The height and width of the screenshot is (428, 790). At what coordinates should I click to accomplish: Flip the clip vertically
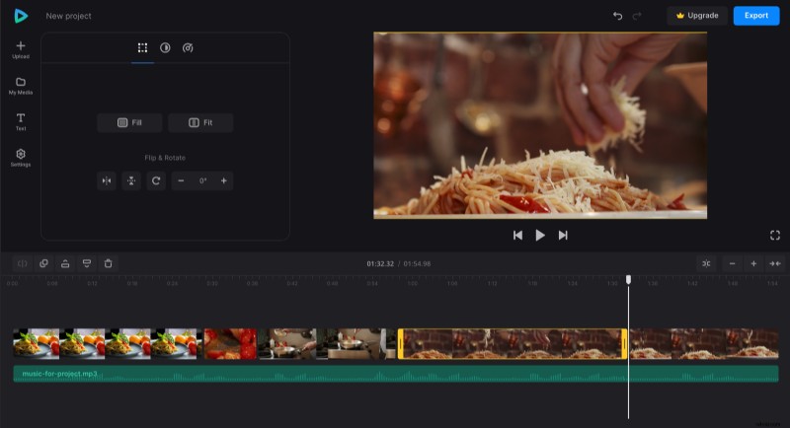(x=131, y=181)
